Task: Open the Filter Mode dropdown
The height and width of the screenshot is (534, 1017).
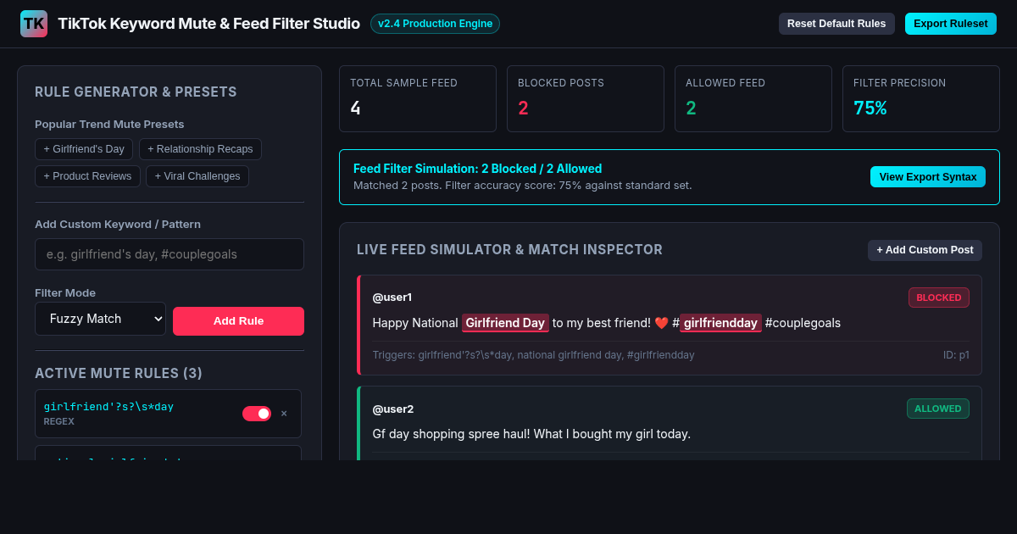Action: point(100,319)
